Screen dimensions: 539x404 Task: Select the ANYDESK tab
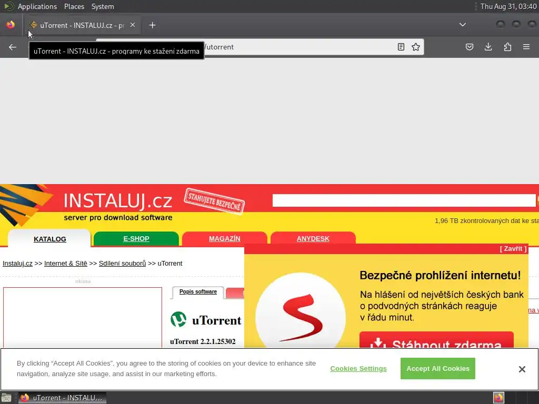click(313, 238)
